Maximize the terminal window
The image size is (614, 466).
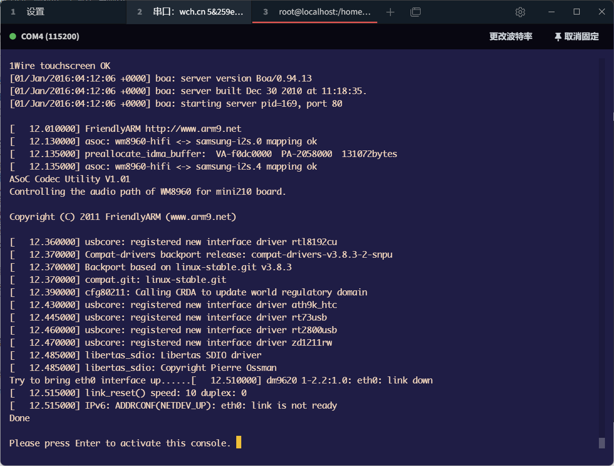coord(577,12)
